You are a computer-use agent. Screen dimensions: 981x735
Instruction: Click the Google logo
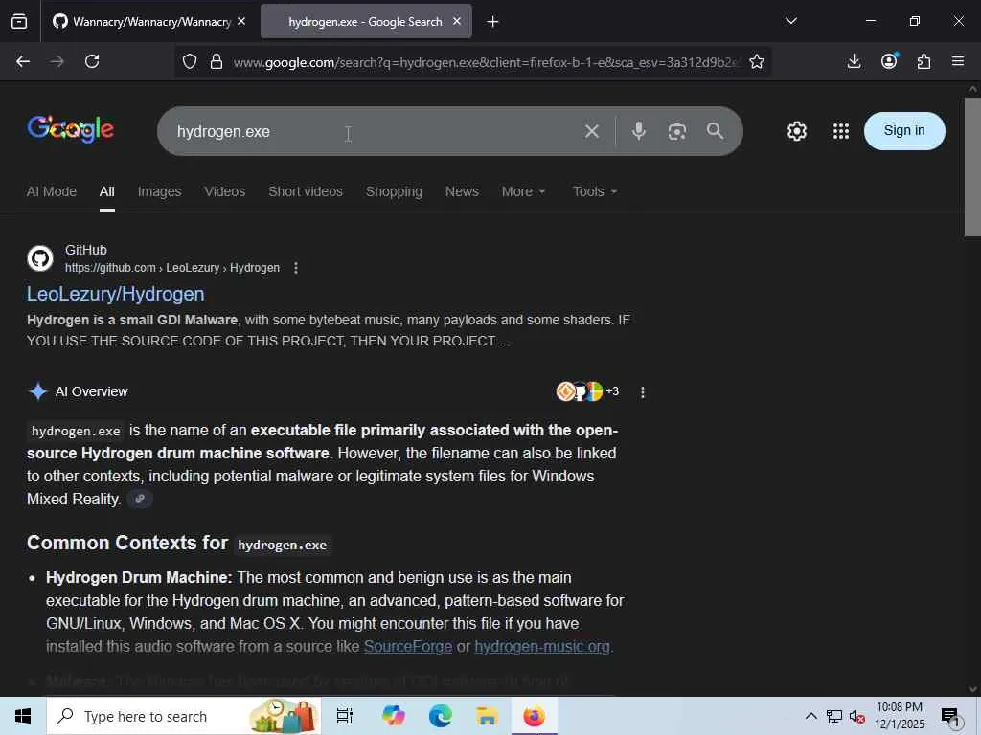(x=70, y=129)
